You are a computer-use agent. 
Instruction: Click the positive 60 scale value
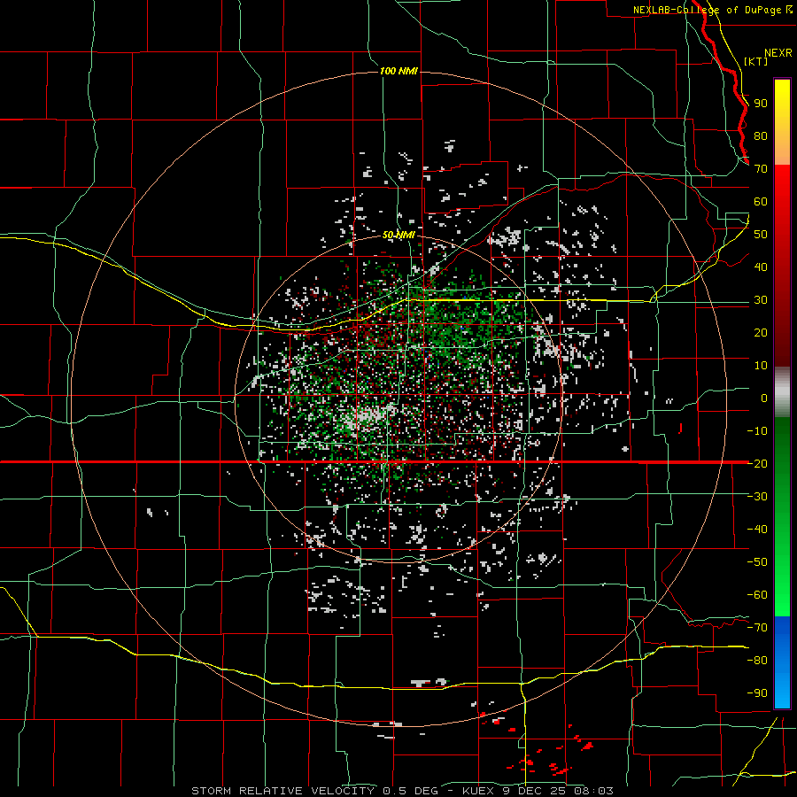(x=761, y=202)
